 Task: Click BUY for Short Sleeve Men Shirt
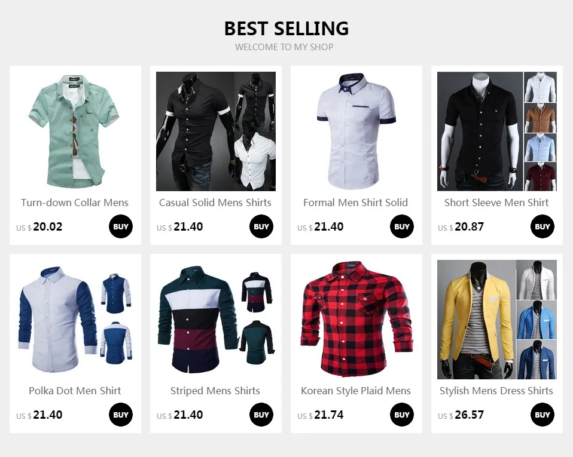click(x=542, y=226)
